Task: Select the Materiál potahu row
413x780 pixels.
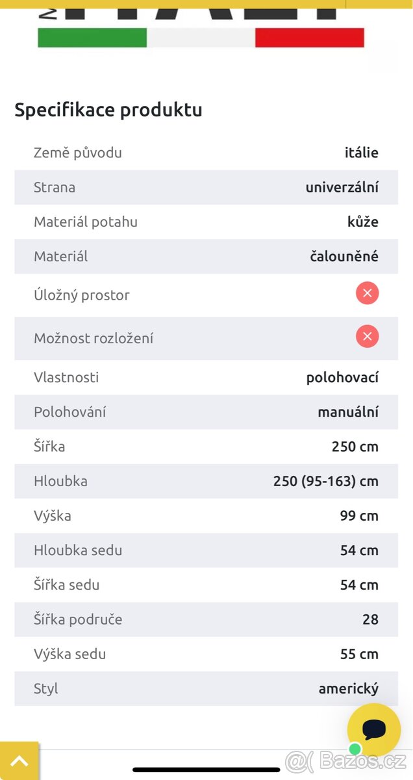Action: tap(206, 222)
